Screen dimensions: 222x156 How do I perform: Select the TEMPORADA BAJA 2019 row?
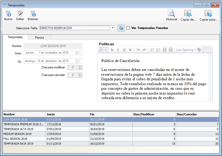111,144
